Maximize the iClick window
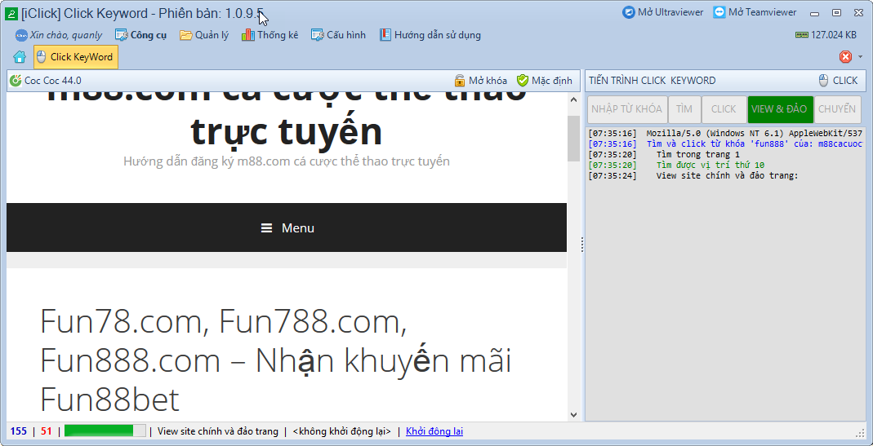This screenshot has width=873, height=446. pos(836,13)
